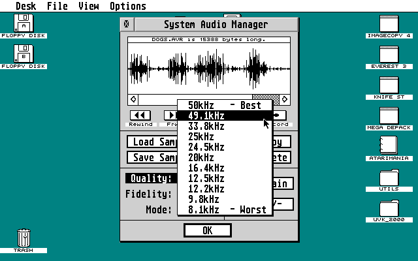
Task: Click the OK button
Action: [208, 230]
